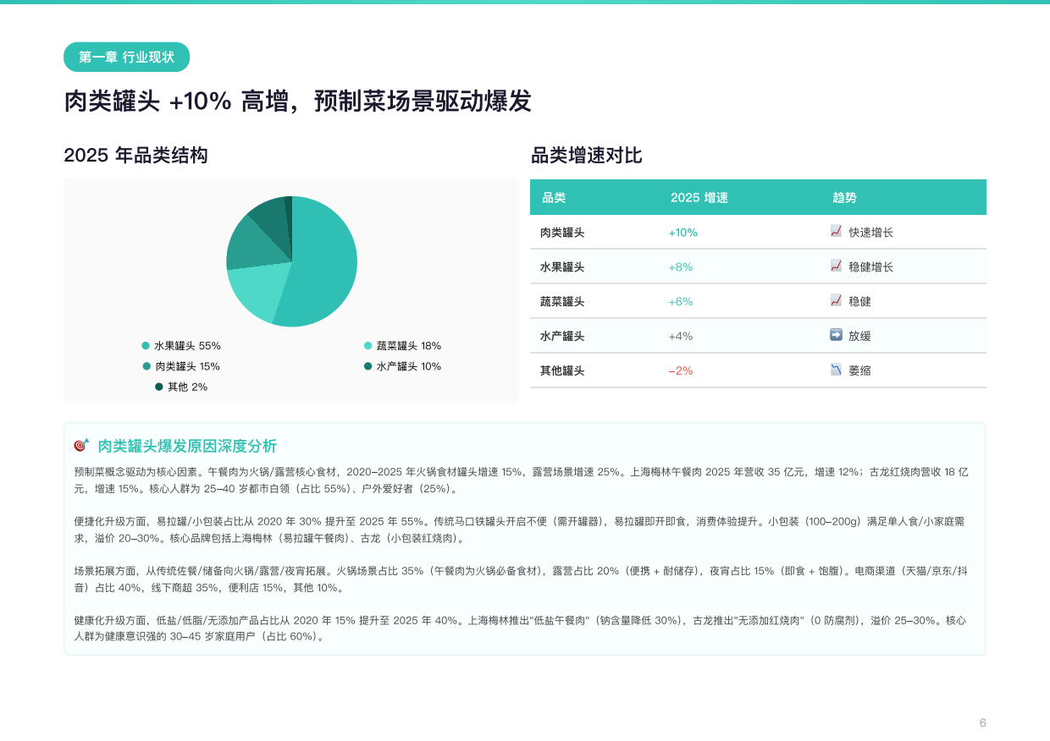
Task: Click the 肉类罐头 table row label
Action: [562, 233]
